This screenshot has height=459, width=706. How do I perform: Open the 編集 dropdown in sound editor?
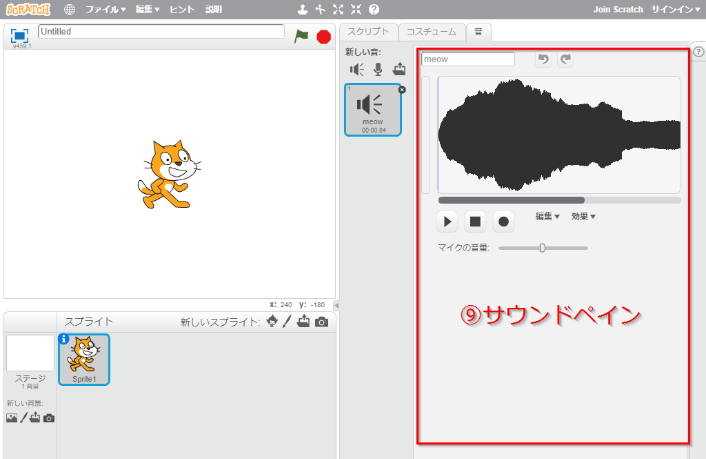pos(547,215)
